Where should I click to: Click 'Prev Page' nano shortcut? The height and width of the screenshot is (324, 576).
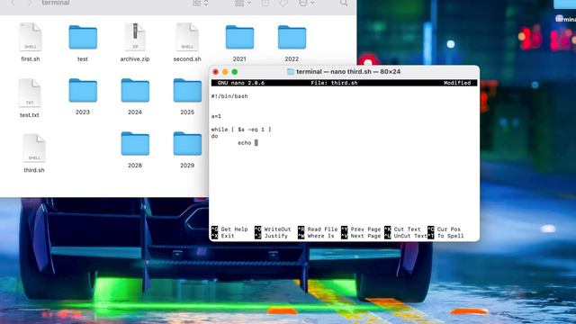point(366,229)
